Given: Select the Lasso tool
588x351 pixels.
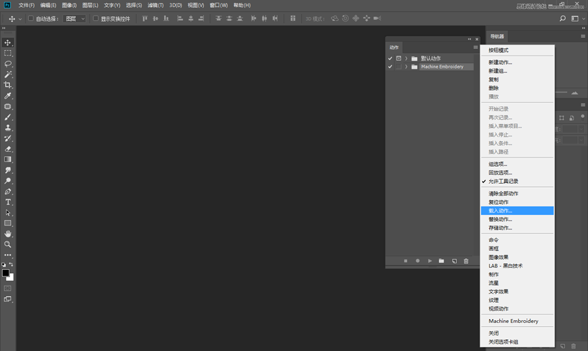Looking at the screenshot, I should (8, 64).
